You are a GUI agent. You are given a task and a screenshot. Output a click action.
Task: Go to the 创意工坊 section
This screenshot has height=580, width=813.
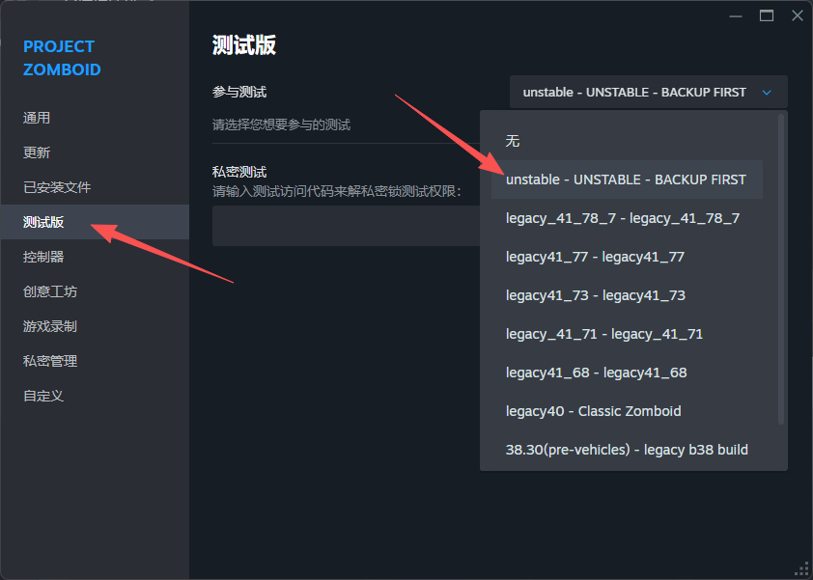(x=50, y=291)
